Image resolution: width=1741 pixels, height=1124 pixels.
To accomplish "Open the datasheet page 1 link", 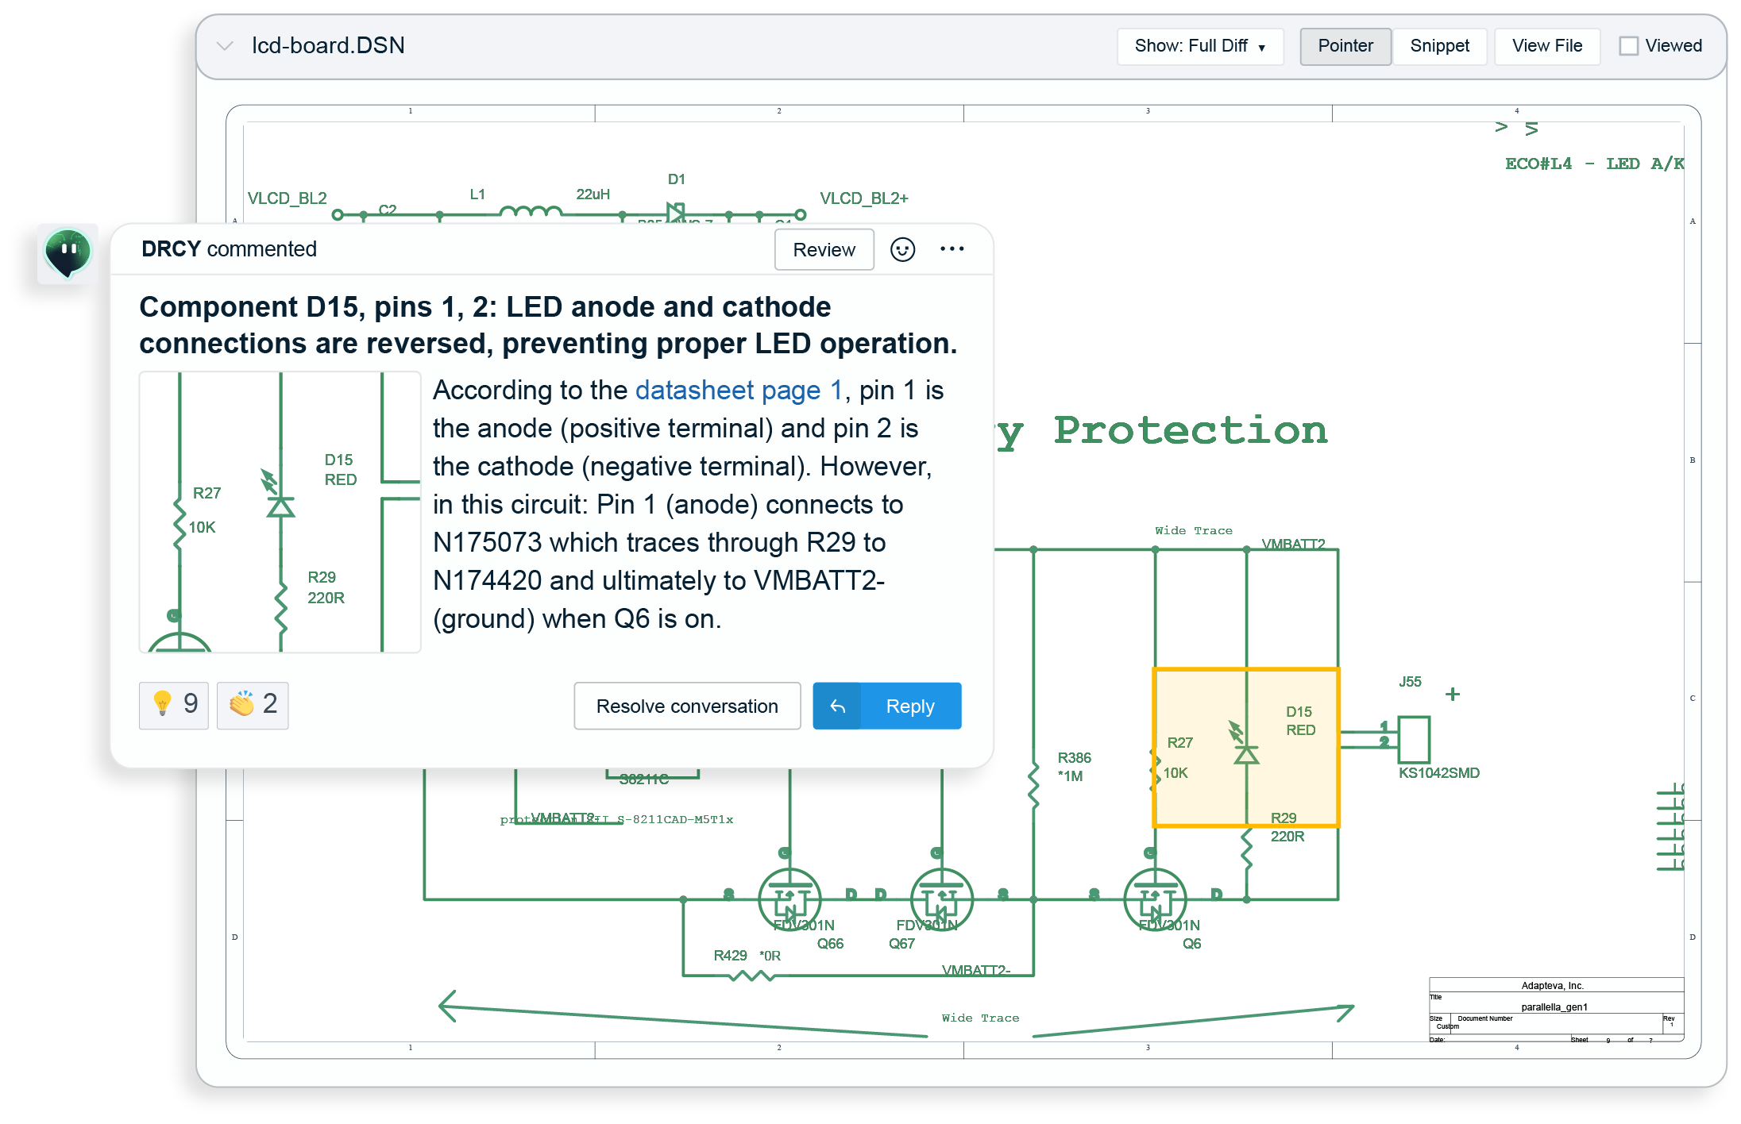I will pos(738,390).
